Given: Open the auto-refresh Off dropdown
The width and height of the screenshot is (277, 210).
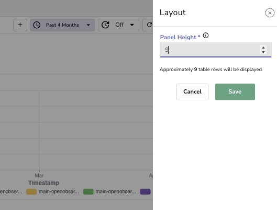Looking at the screenshot, I should pos(118,25).
